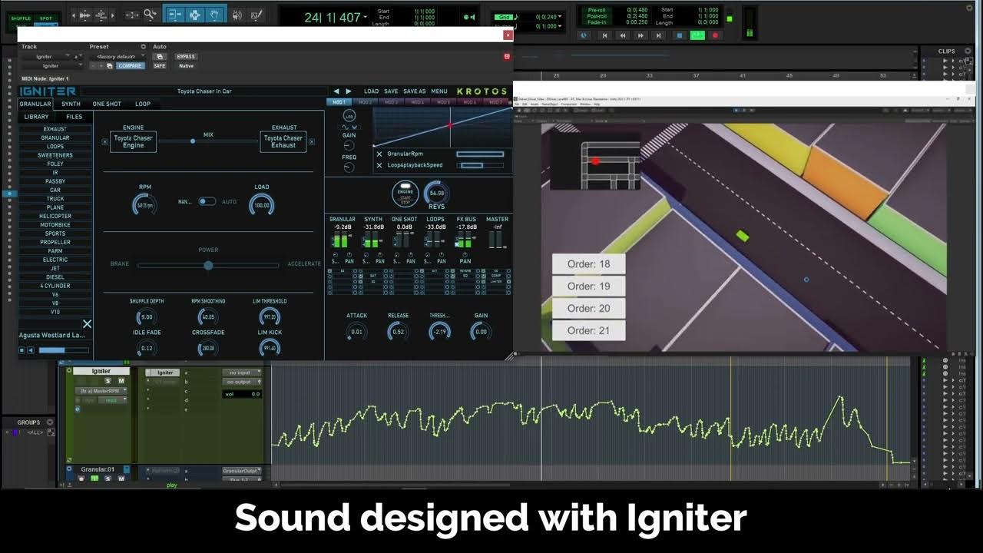This screenshot has width=983, height=553.
Task: Mute the Igniter track
Action: coord(121,381)
